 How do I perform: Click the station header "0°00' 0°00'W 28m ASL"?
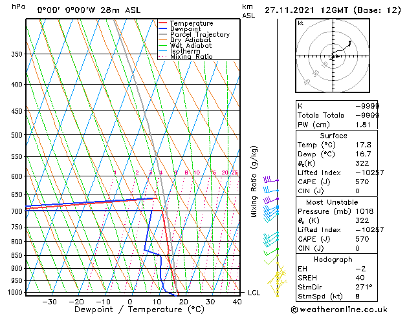coord(89,10)
